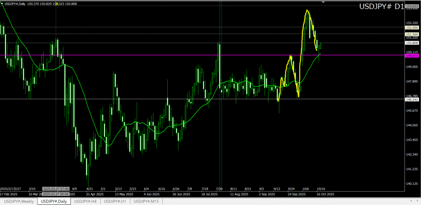Click the 146.542 price level label
This screenshot has height=205, width=421.
coord(412,99)
